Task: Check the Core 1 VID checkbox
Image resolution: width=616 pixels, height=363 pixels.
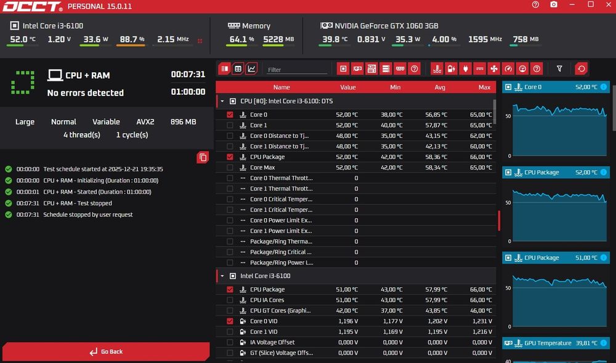Action: (x=230, y=332)
